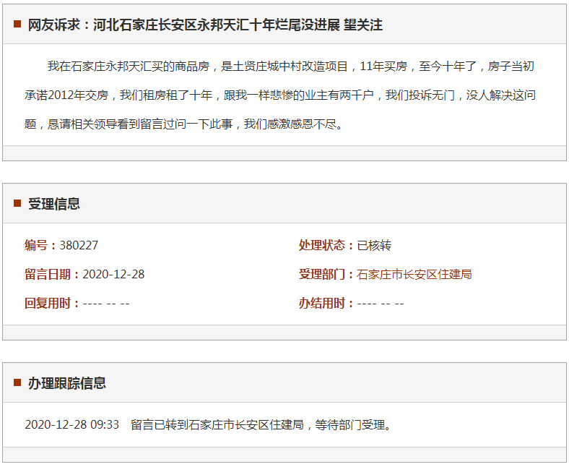The image size is (569, 467).
Task: Select the 受理信息 section heading
Action: 54,204
